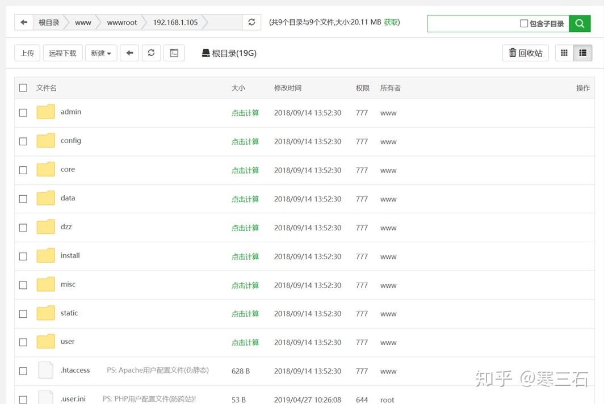
Task: Switch to grid icon view
Action: click(564, 53)
